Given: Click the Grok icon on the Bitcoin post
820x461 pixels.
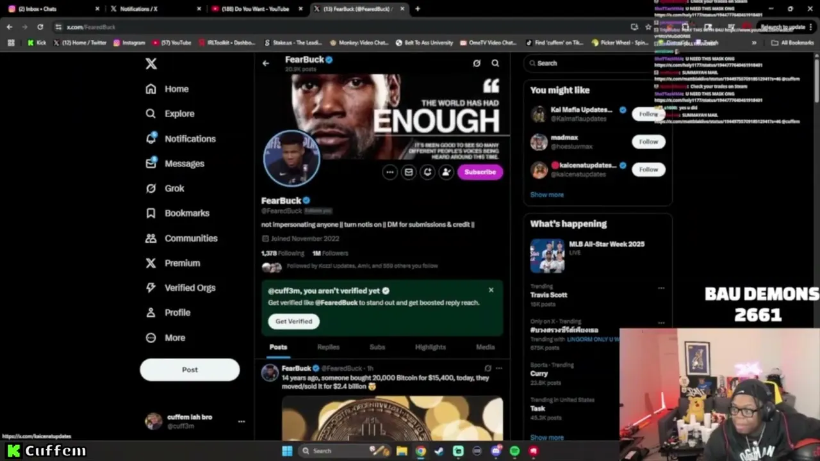Looking at the screenshot, I should (x=488, y=368).
